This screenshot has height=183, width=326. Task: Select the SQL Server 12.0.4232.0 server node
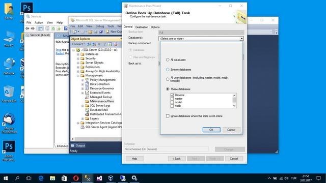coord(100,50)
